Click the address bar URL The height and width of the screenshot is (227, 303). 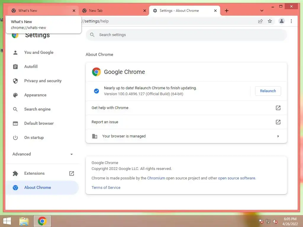click(96, 21)
